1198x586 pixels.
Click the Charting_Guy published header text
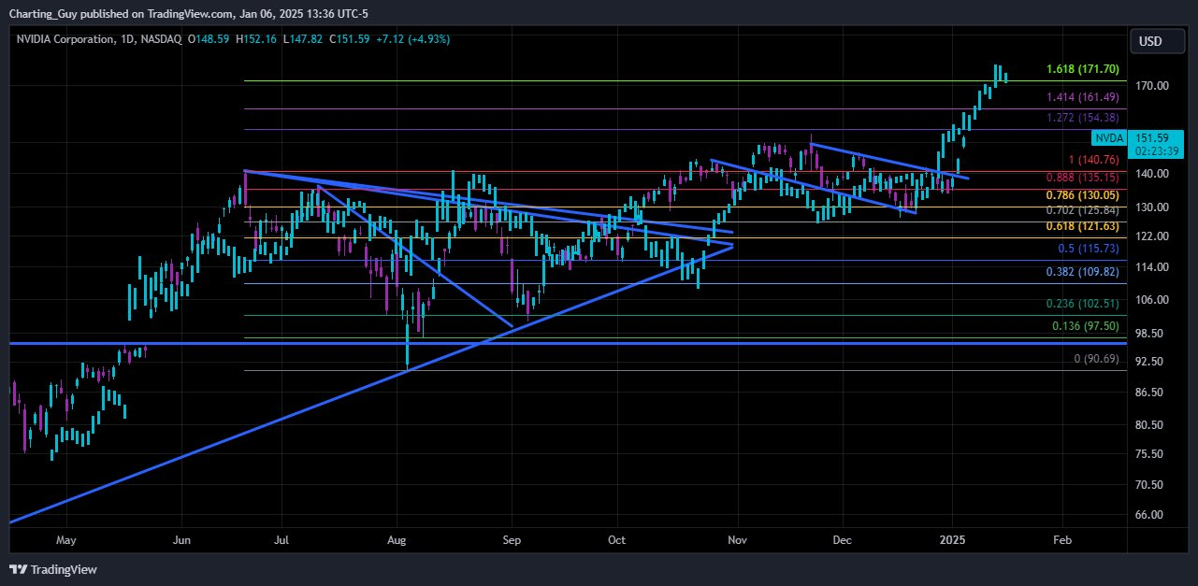click(187, 14)
